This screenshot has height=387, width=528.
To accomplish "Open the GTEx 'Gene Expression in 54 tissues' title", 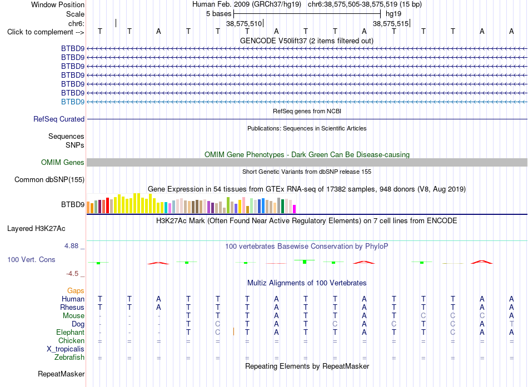I will (307, 189).
